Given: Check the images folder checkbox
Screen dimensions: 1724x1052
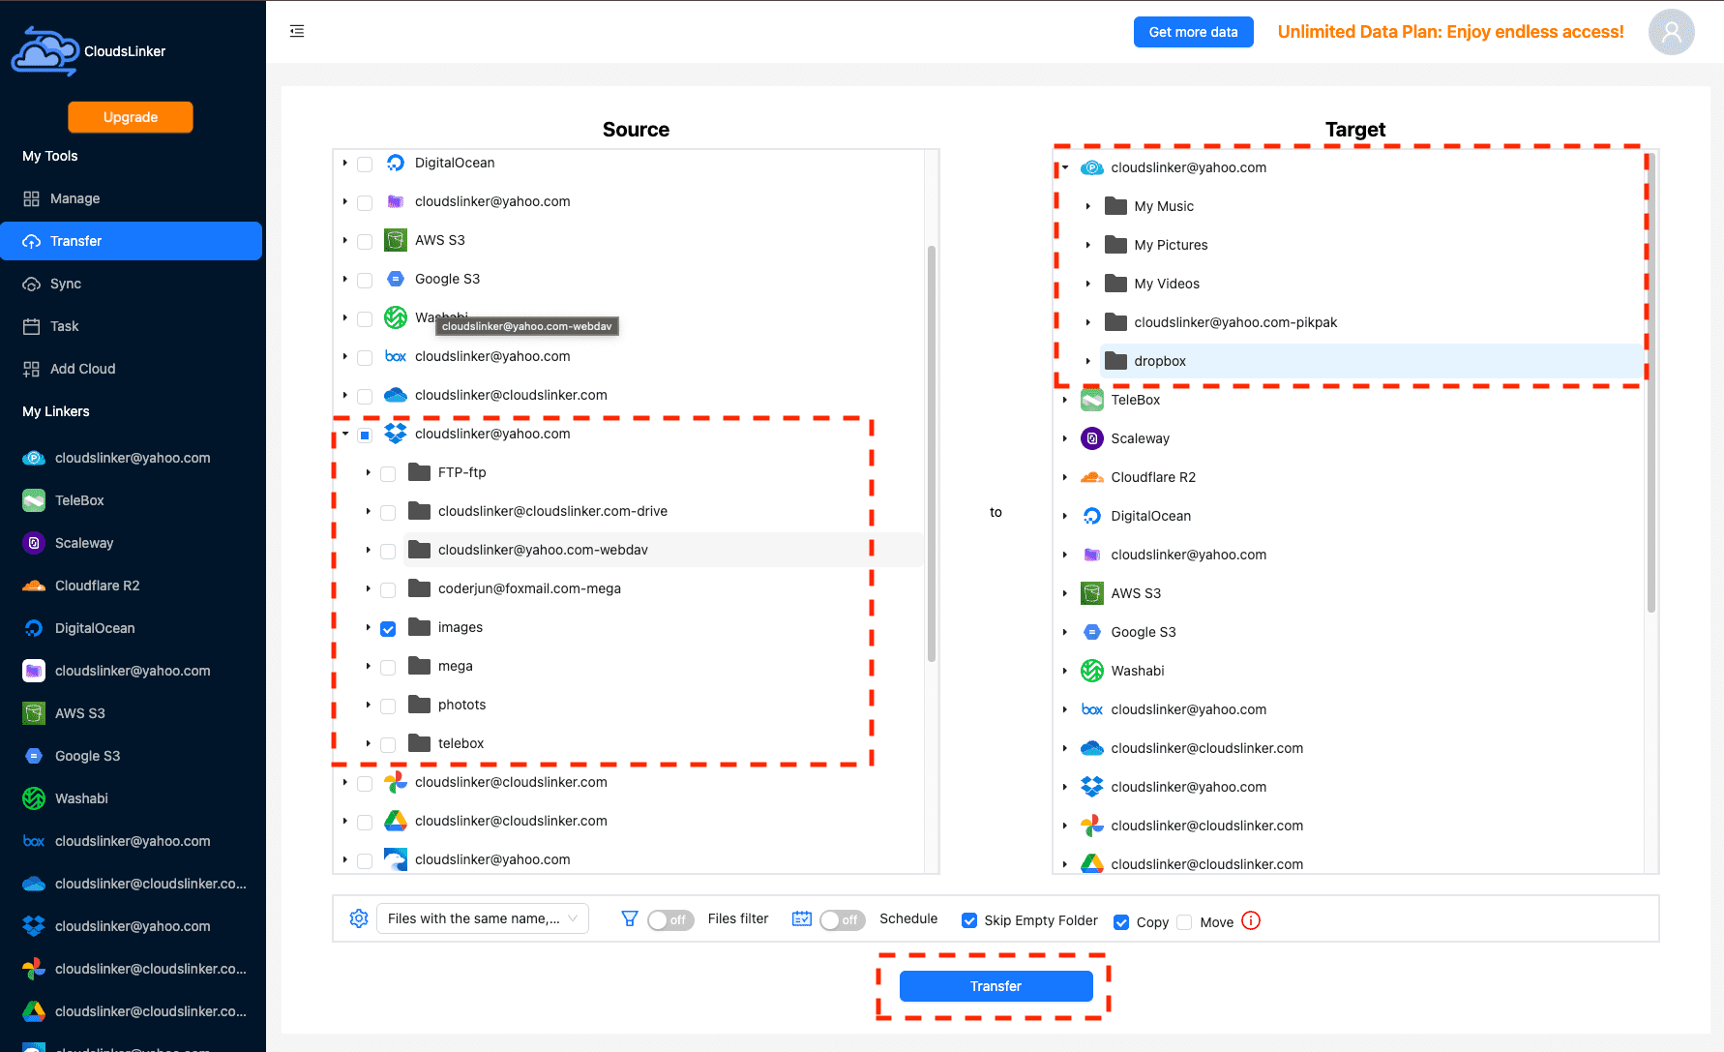Looking at the screenshot, I should click(x=388, y=628).
